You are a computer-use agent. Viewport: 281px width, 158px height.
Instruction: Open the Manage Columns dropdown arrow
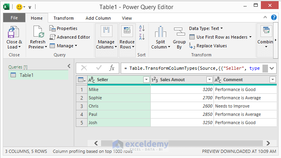(x=116, y=47)
